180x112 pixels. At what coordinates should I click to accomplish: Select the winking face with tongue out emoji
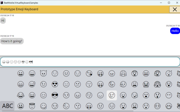pyautogui.click(x=100, y=73)
